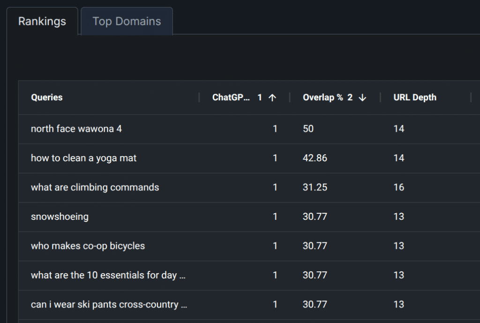Click the divider right of URL Depth header

471,98
